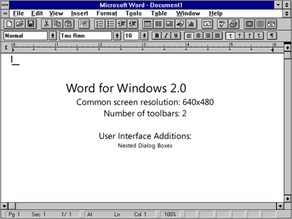This screenshot has width=292, height=219.
Task: Open the Insert menu
Action: pyautogui.click(x=80, y=13)
